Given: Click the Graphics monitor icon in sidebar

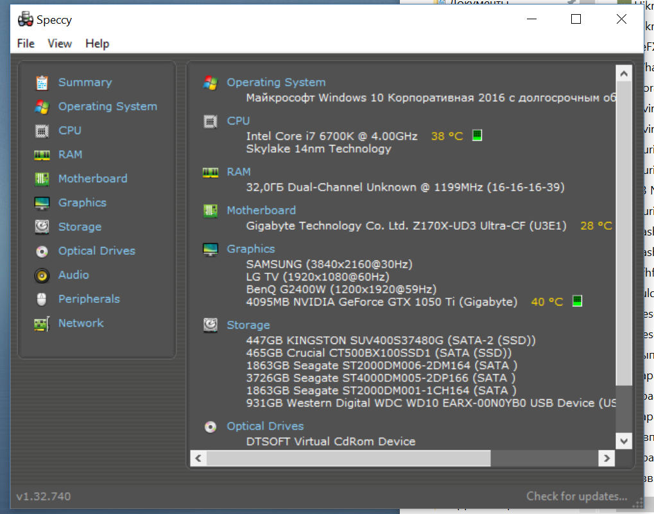Looking at the screenshot, I should coord(42,203).
